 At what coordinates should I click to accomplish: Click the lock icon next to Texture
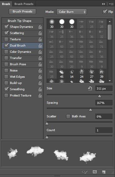[40, 39]
